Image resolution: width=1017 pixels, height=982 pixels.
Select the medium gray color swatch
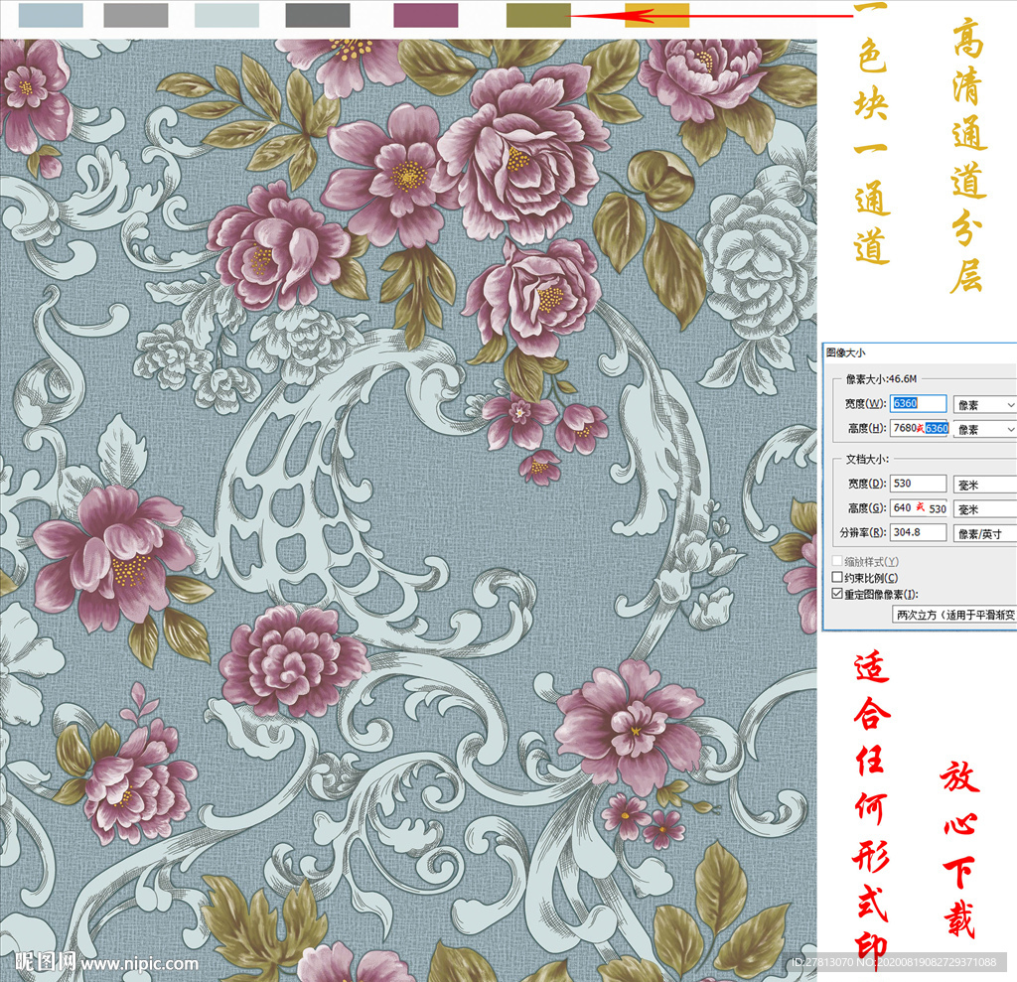pyautogui.click(x=136, y=15)
